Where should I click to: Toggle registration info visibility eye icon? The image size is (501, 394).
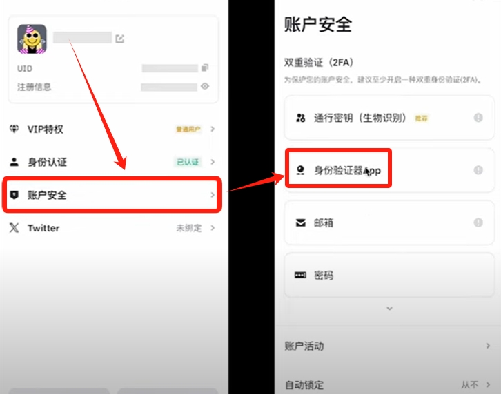(x=204, y=87)
